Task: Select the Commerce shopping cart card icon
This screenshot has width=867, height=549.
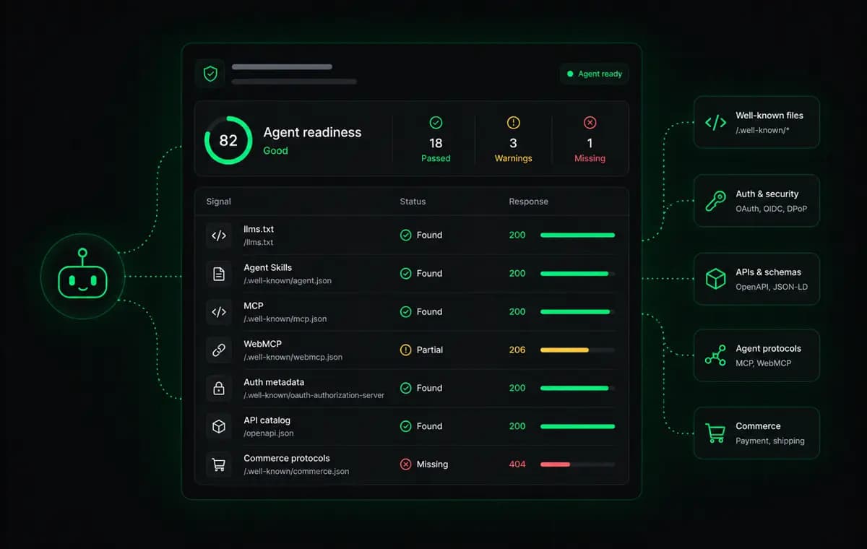Action: click(715, 433)
